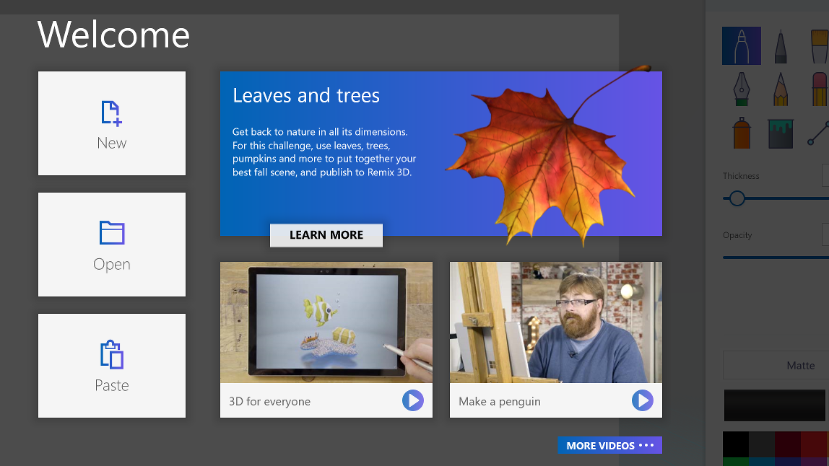Select the Fill bucket tool
Image resolution: width=829 pixels, height=466 pixels.
(781, 133)
